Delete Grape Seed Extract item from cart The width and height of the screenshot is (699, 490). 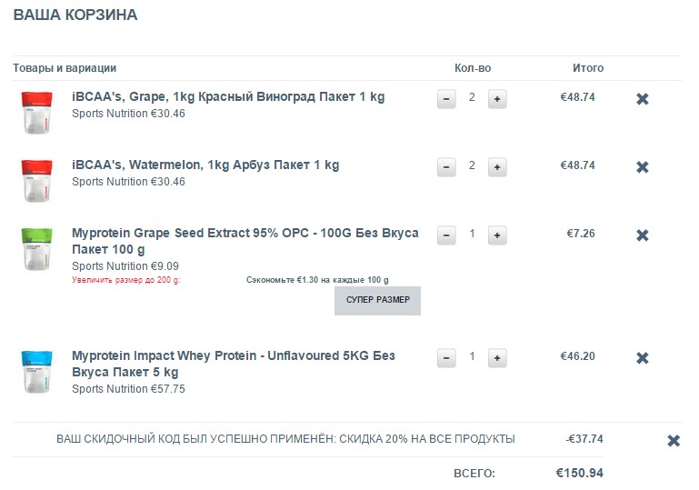[642, 235]
